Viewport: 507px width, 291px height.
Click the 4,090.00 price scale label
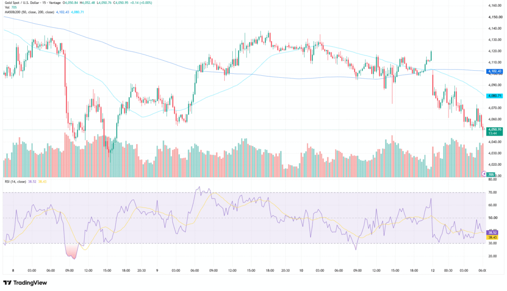pos(495,85)
